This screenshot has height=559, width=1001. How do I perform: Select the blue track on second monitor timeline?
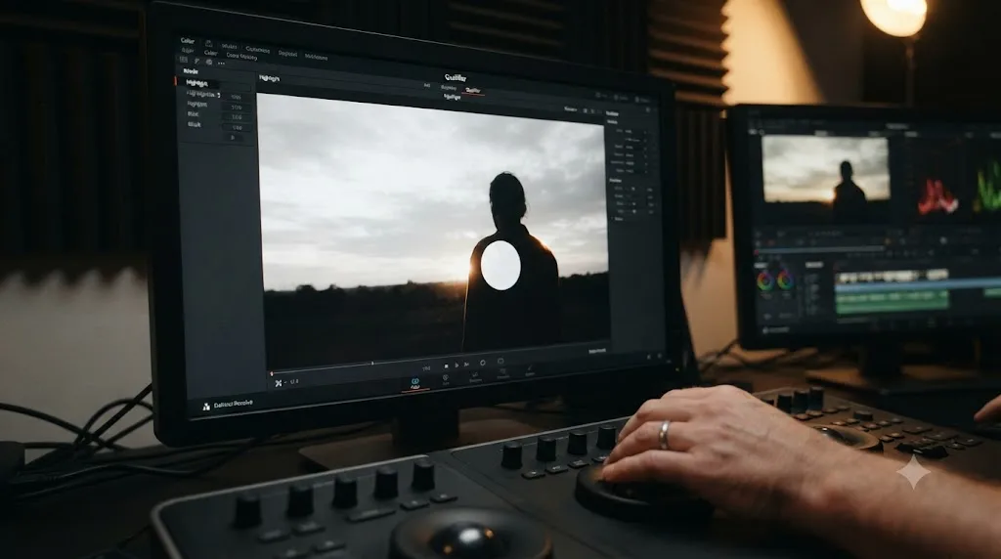click(x=919, y=286)
